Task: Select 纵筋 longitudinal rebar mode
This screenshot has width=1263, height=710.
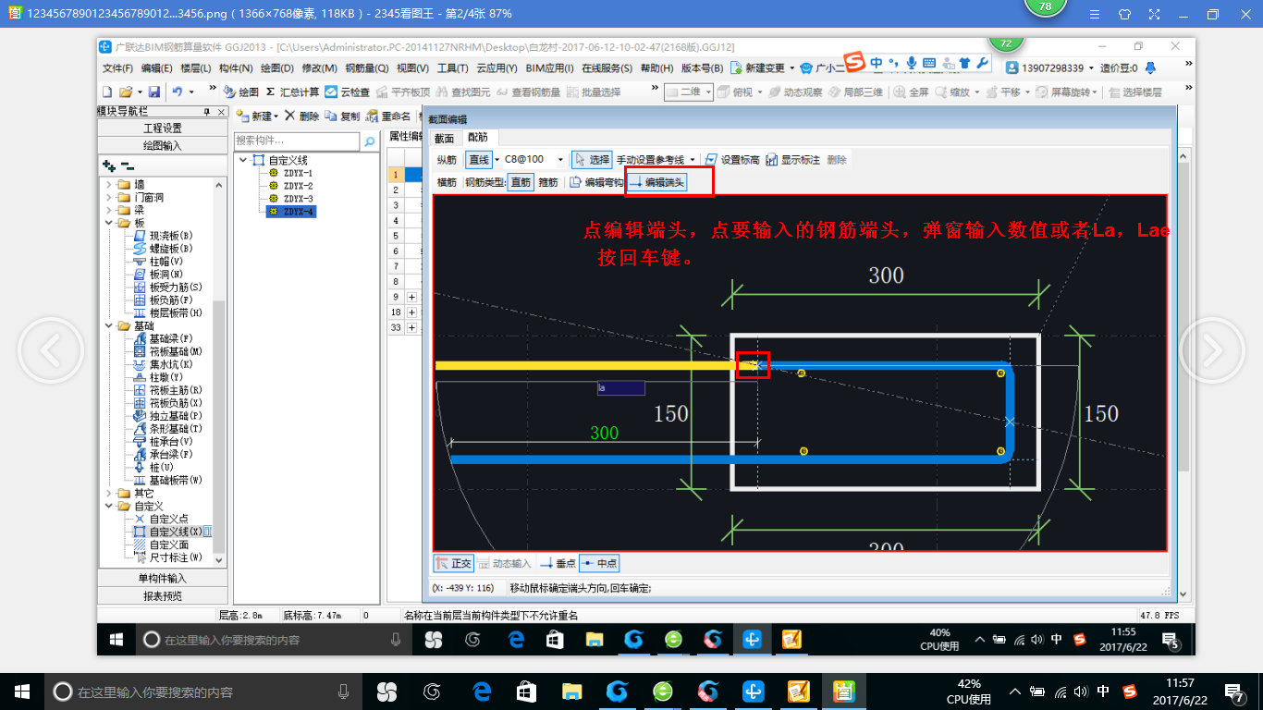Action: tap(447, 160)
